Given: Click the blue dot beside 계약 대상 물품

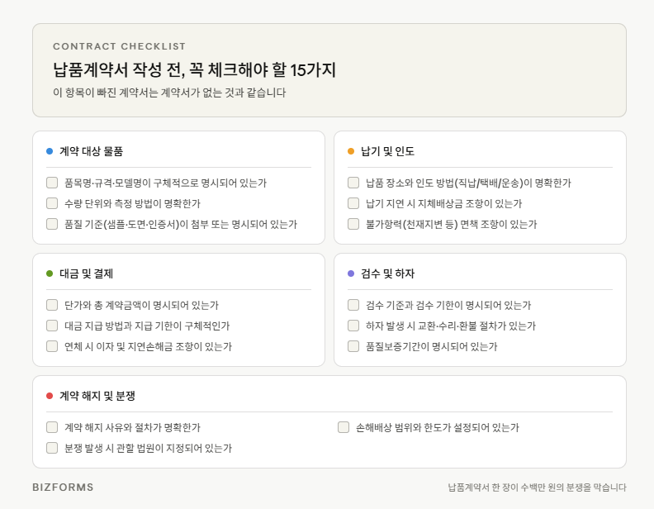Looking at the screenshot, I should pos(50,151).
